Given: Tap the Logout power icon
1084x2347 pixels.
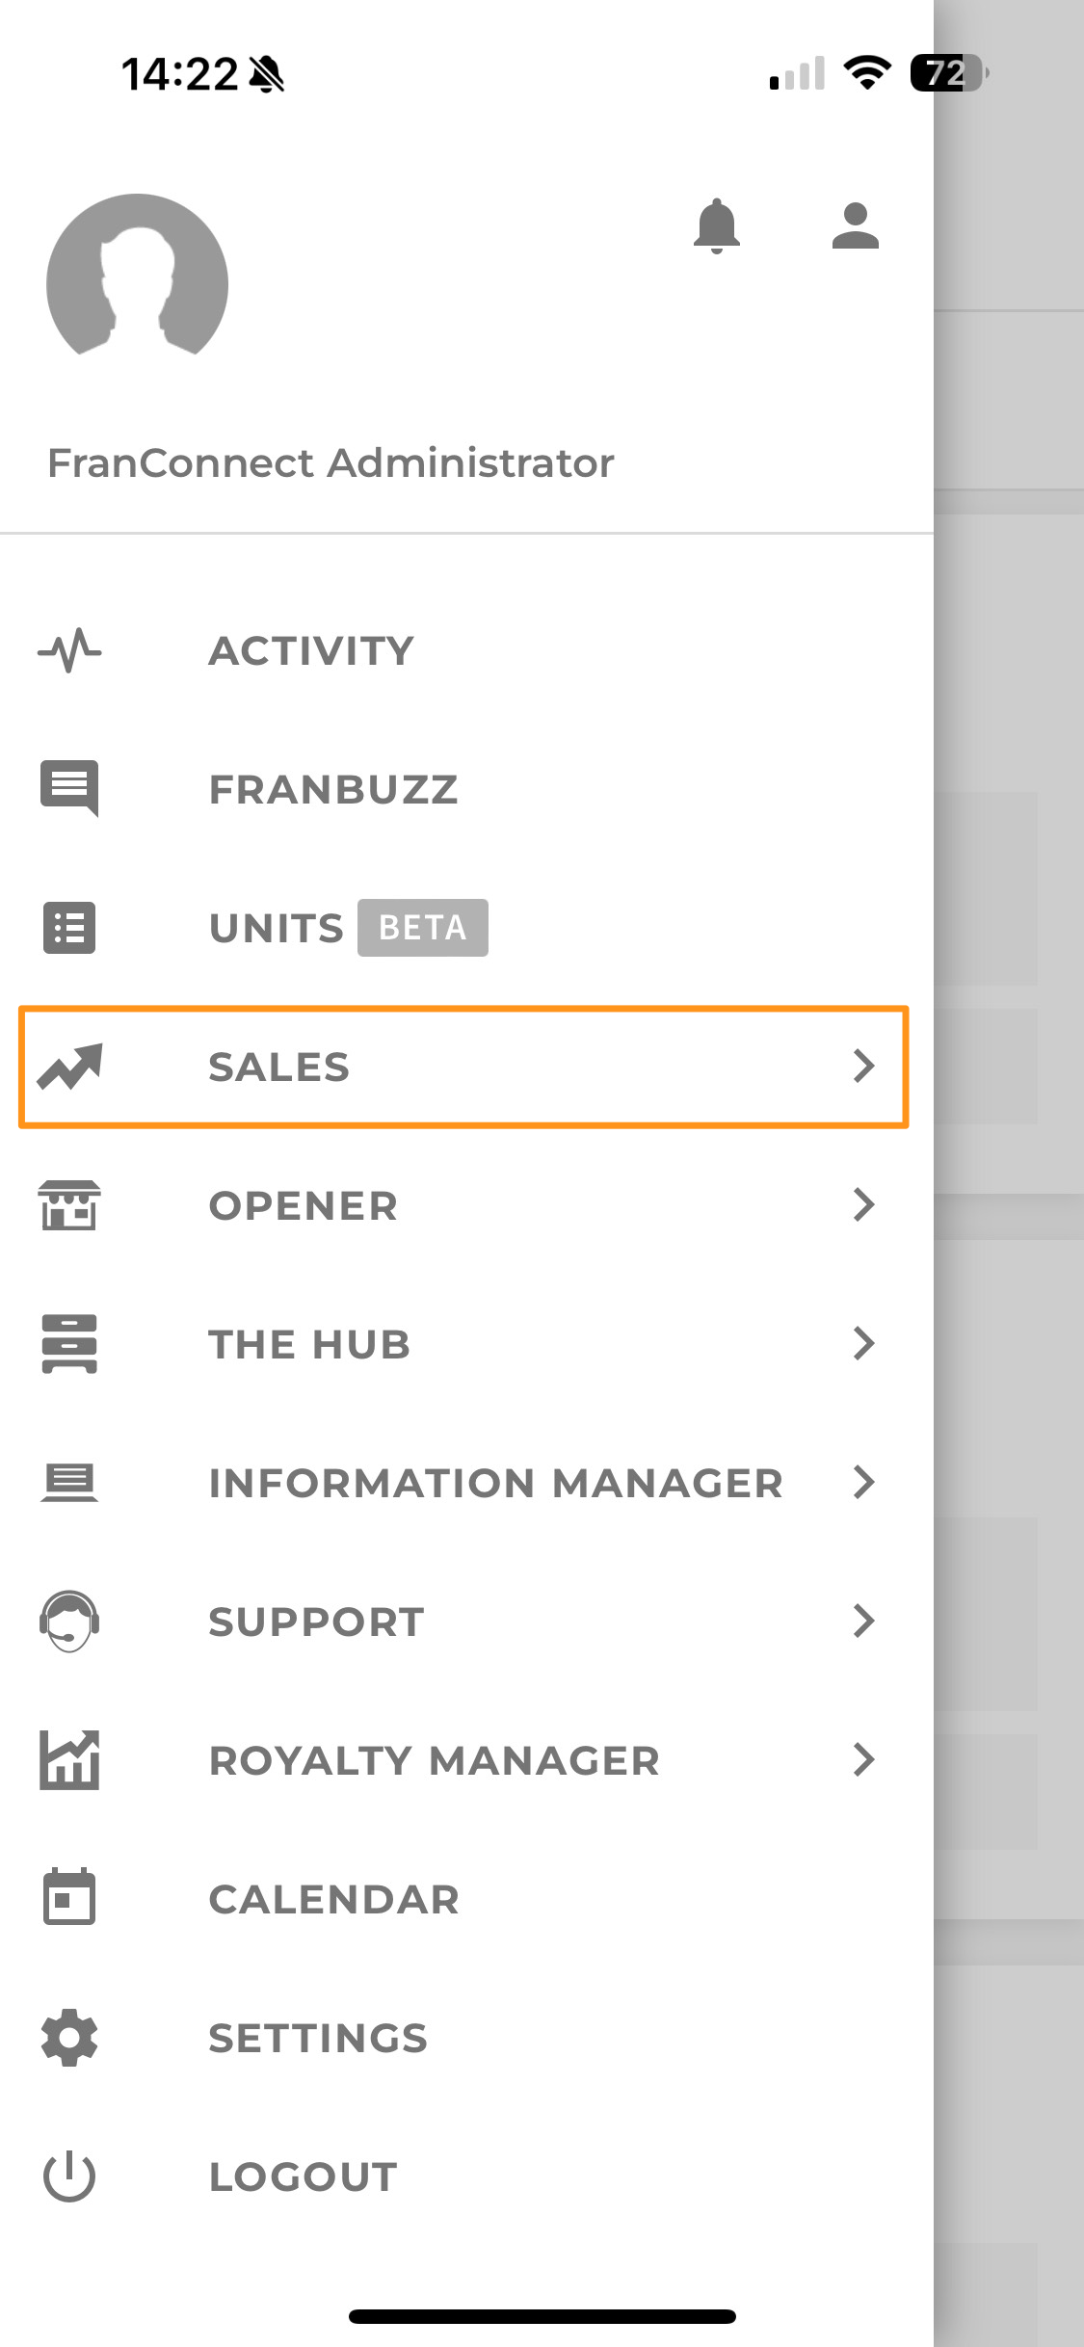Looking at the screenshot, I should click(69, 2176).
